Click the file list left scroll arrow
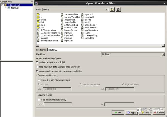Viewport: 167px width, 117px height. coord(38,45)
